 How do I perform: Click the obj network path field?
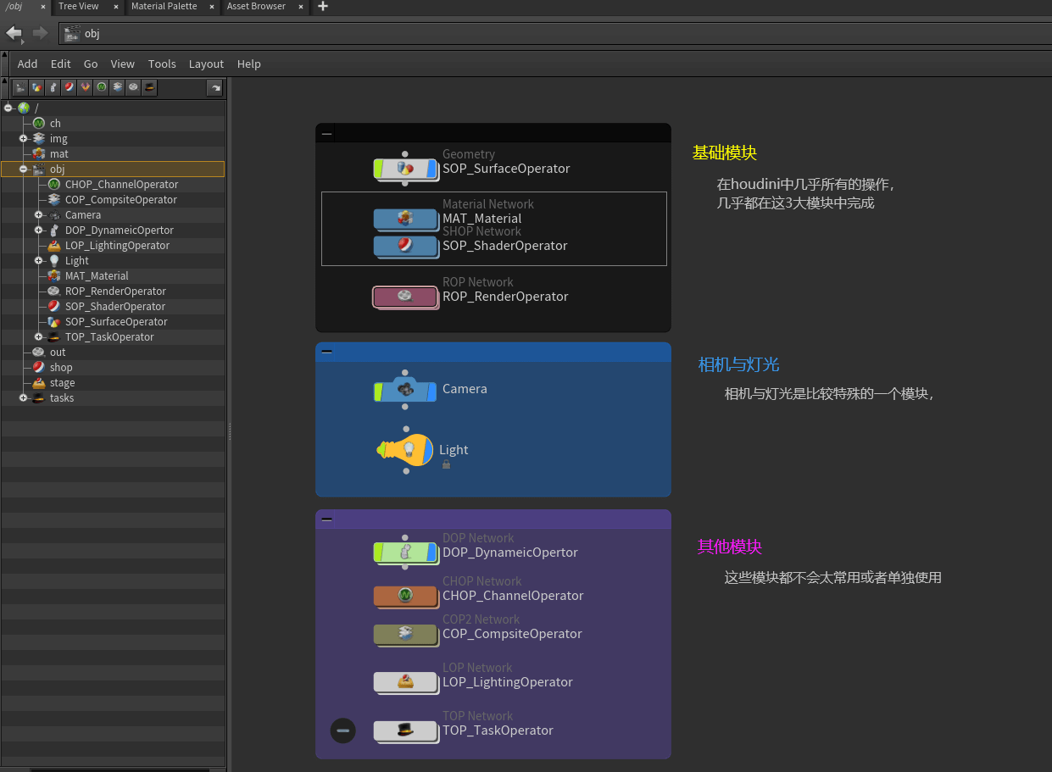coord(555,33)
